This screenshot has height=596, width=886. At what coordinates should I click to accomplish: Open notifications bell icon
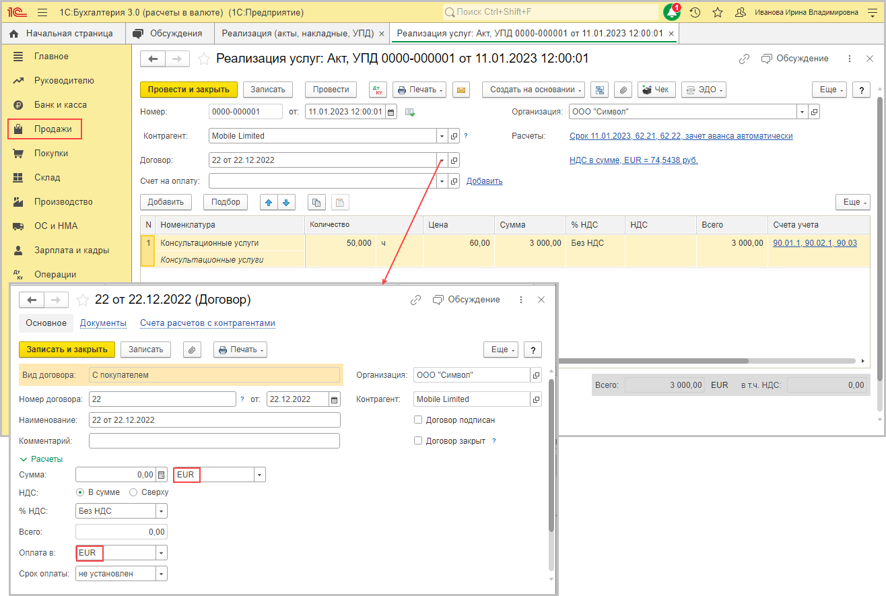click(672, 12)
